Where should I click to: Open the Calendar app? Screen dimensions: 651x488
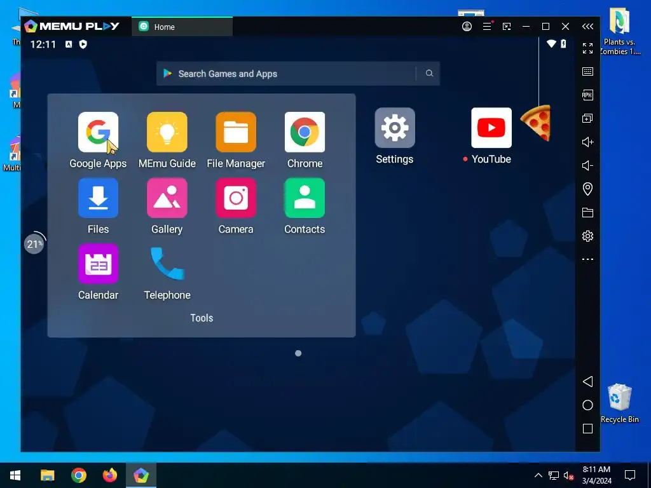(x=98, y=264)
